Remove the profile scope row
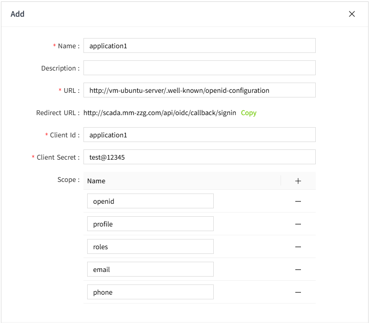The height and width of the screenshot is (323, 370). tap(298, 224)
